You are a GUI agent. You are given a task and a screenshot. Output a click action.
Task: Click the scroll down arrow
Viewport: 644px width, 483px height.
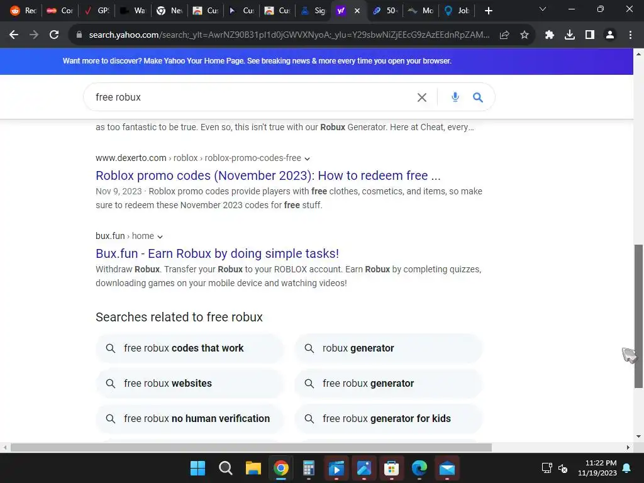coord(638,436)
